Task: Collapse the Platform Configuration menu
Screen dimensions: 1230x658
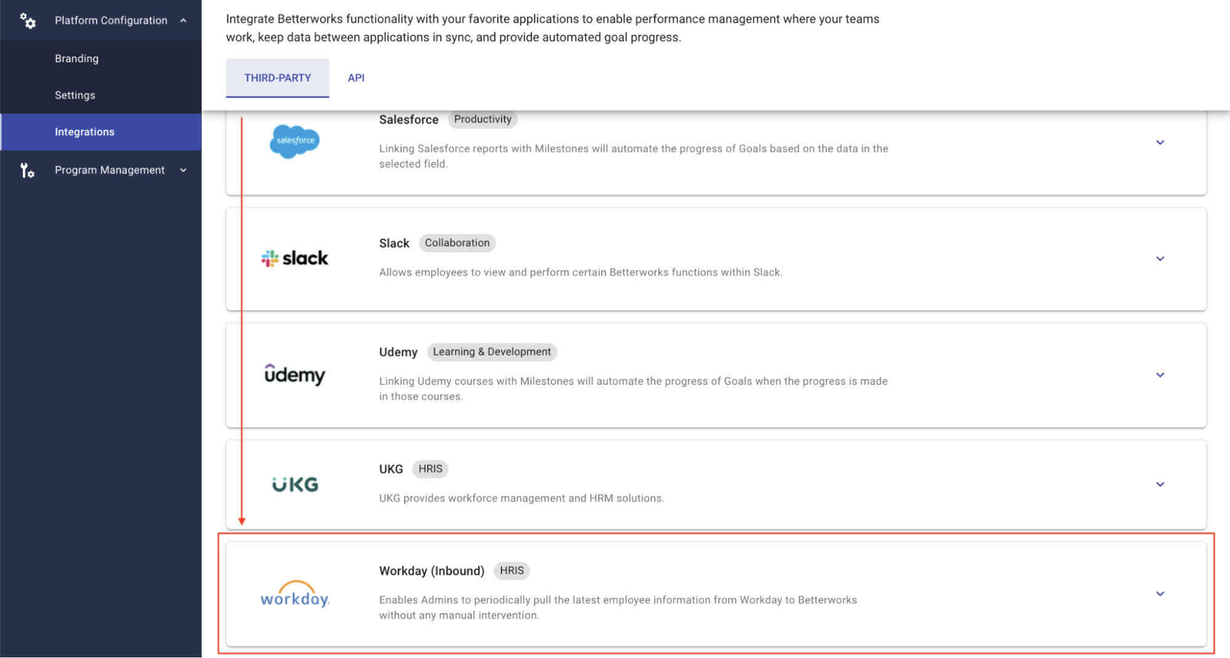Action: tap(183, 20)
